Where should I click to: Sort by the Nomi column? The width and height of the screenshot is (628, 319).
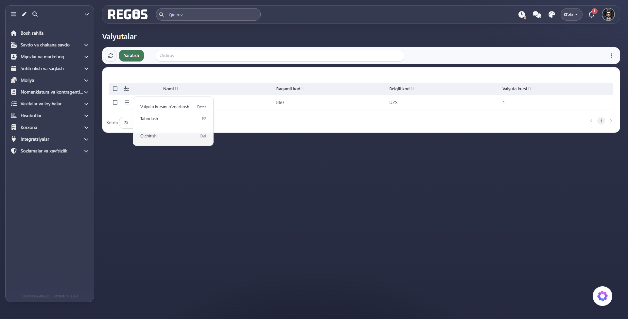pyautogui.click(x=171, y=89)
